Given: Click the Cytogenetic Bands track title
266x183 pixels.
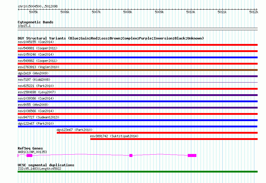Looking at the screenshot, I should tap(36, 22).
